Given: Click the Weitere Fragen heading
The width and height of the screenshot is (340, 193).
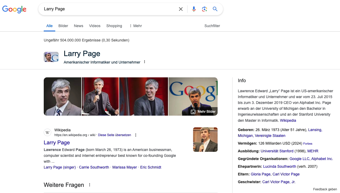Looking at the screenshot, I should click(64, 185).
